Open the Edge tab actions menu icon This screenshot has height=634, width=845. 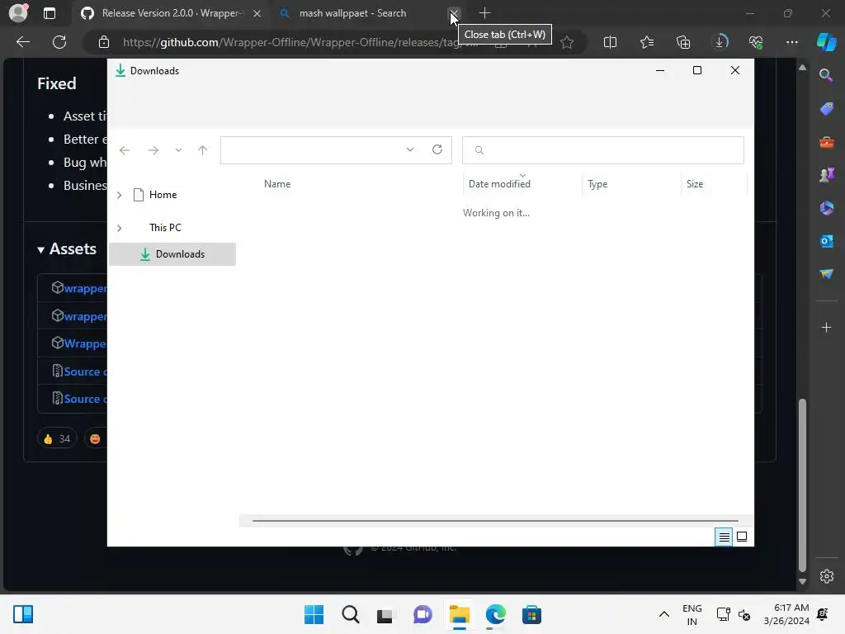(x=49, y=13)
